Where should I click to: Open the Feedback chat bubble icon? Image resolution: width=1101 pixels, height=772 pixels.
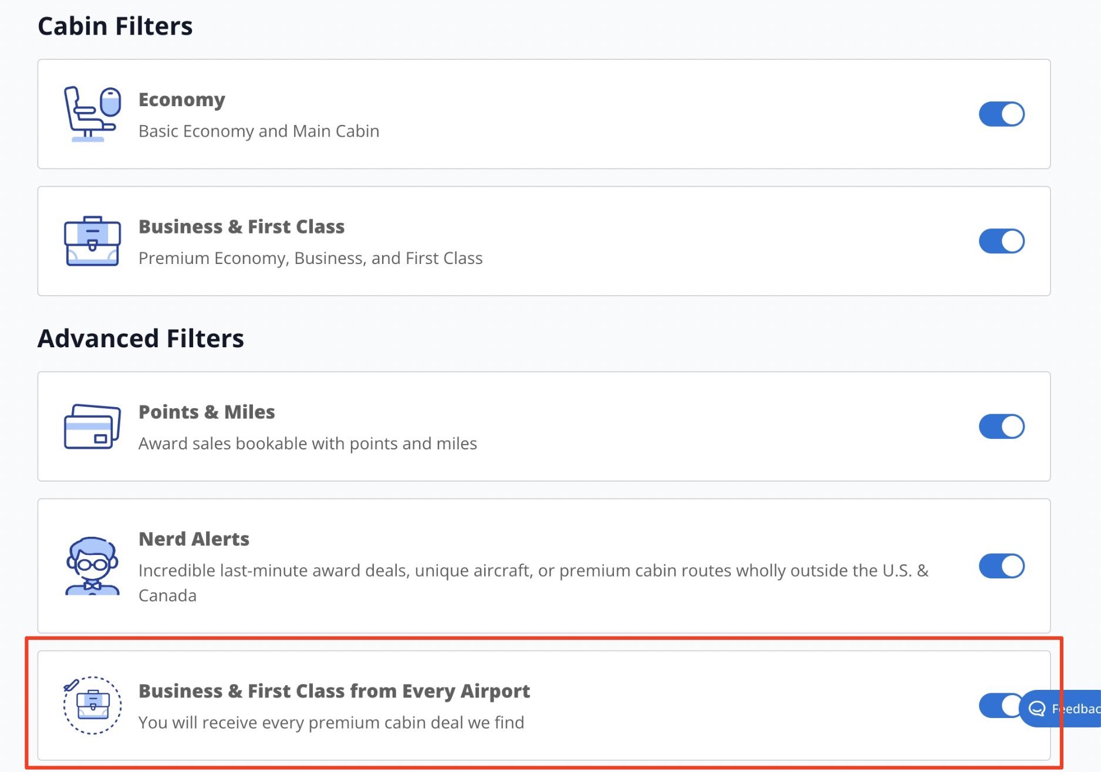tap(1038, 709)
